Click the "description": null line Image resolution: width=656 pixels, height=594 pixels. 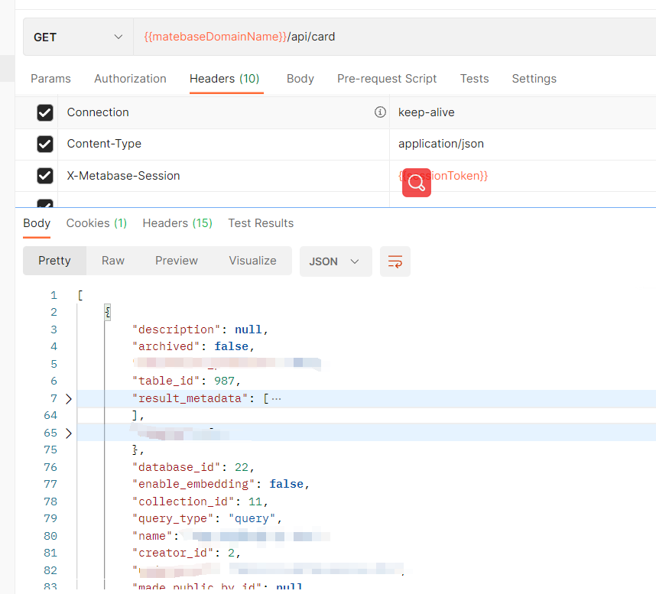(200, 329)
